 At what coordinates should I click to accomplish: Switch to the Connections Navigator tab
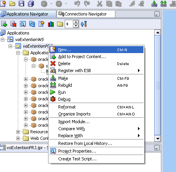(x=86, y=14)
